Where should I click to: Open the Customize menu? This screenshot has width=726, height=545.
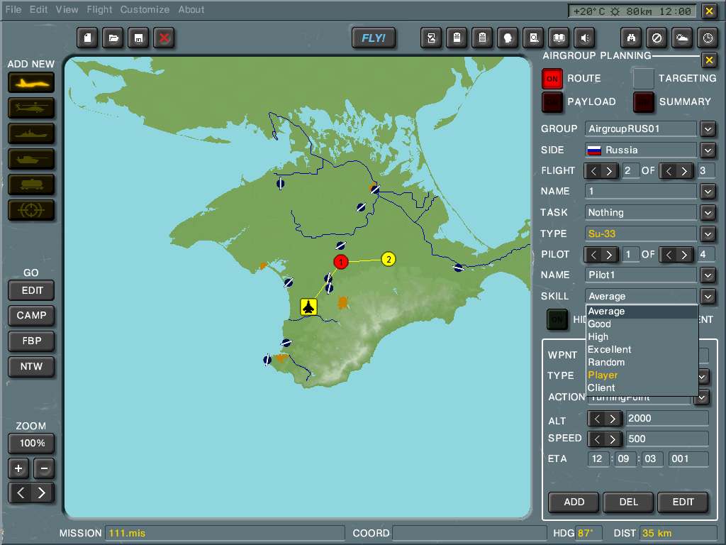pyautogui.click(x=145, y=9)
